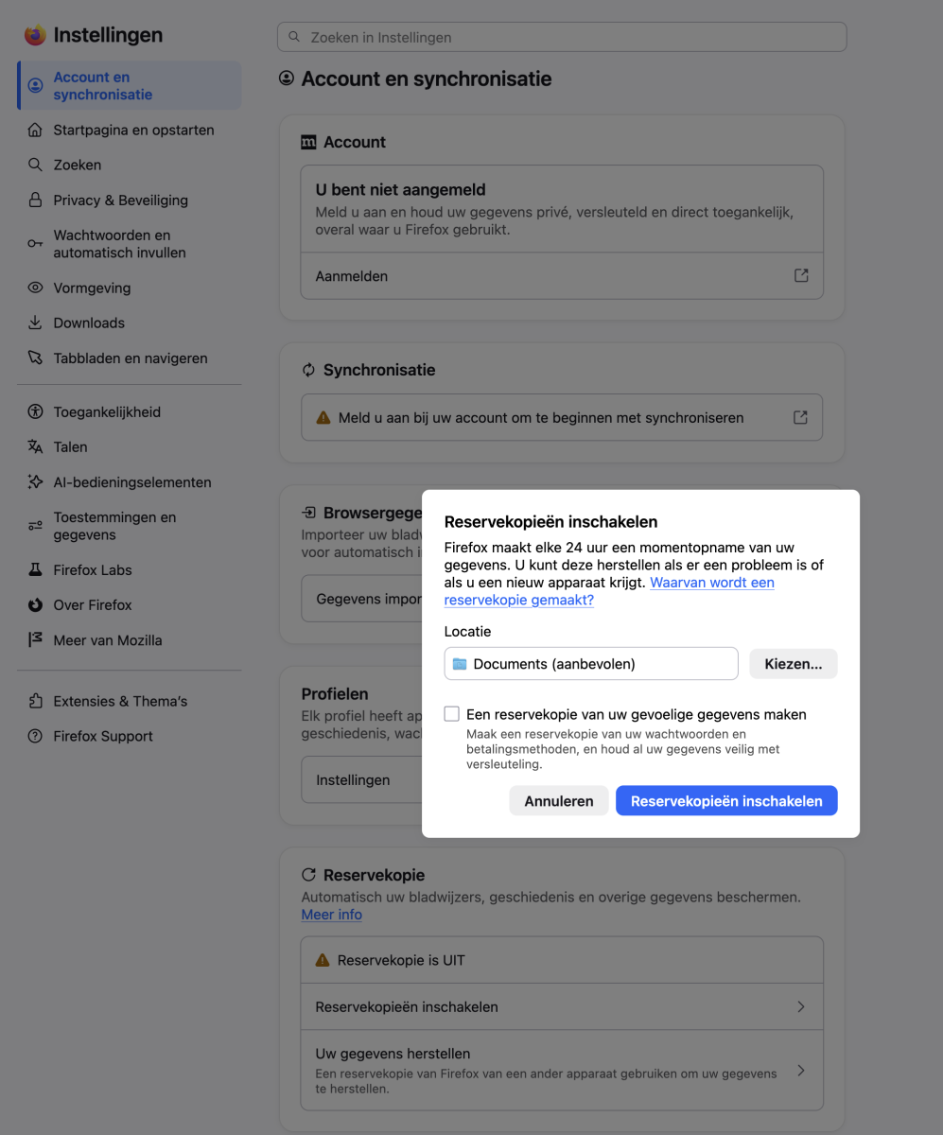Image resolution: width=943 pixels, height=1135 pixels.
Task: Click the key icon for Wachtwoorden
Action: pyautogui.click(x=35, y=244)
